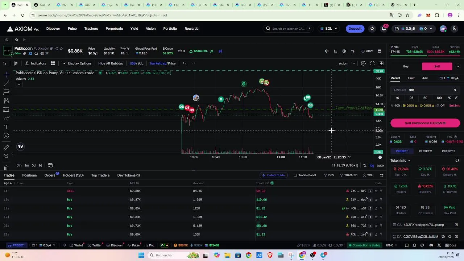464x261 pixels.
Task: Select the crosshair cursor tool
Action: pos(6,74)
